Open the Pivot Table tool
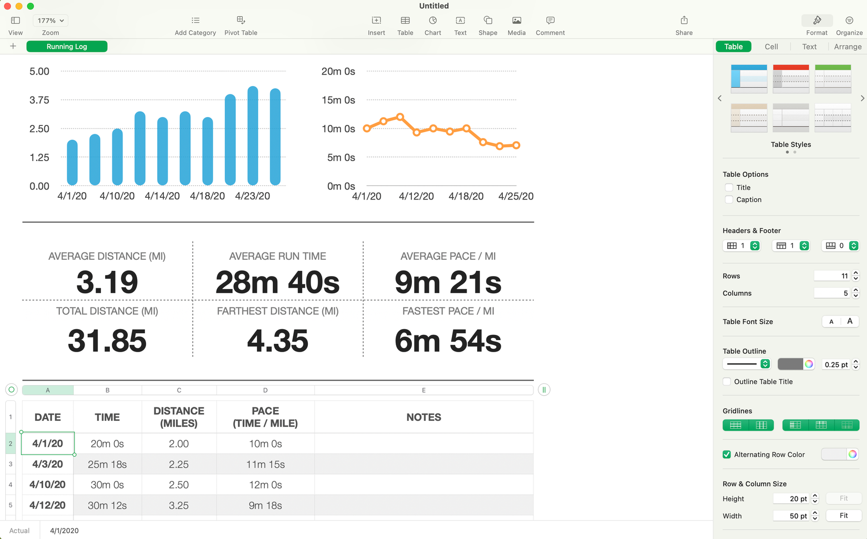This screenshot has height=539, width=867. point(241,24)
